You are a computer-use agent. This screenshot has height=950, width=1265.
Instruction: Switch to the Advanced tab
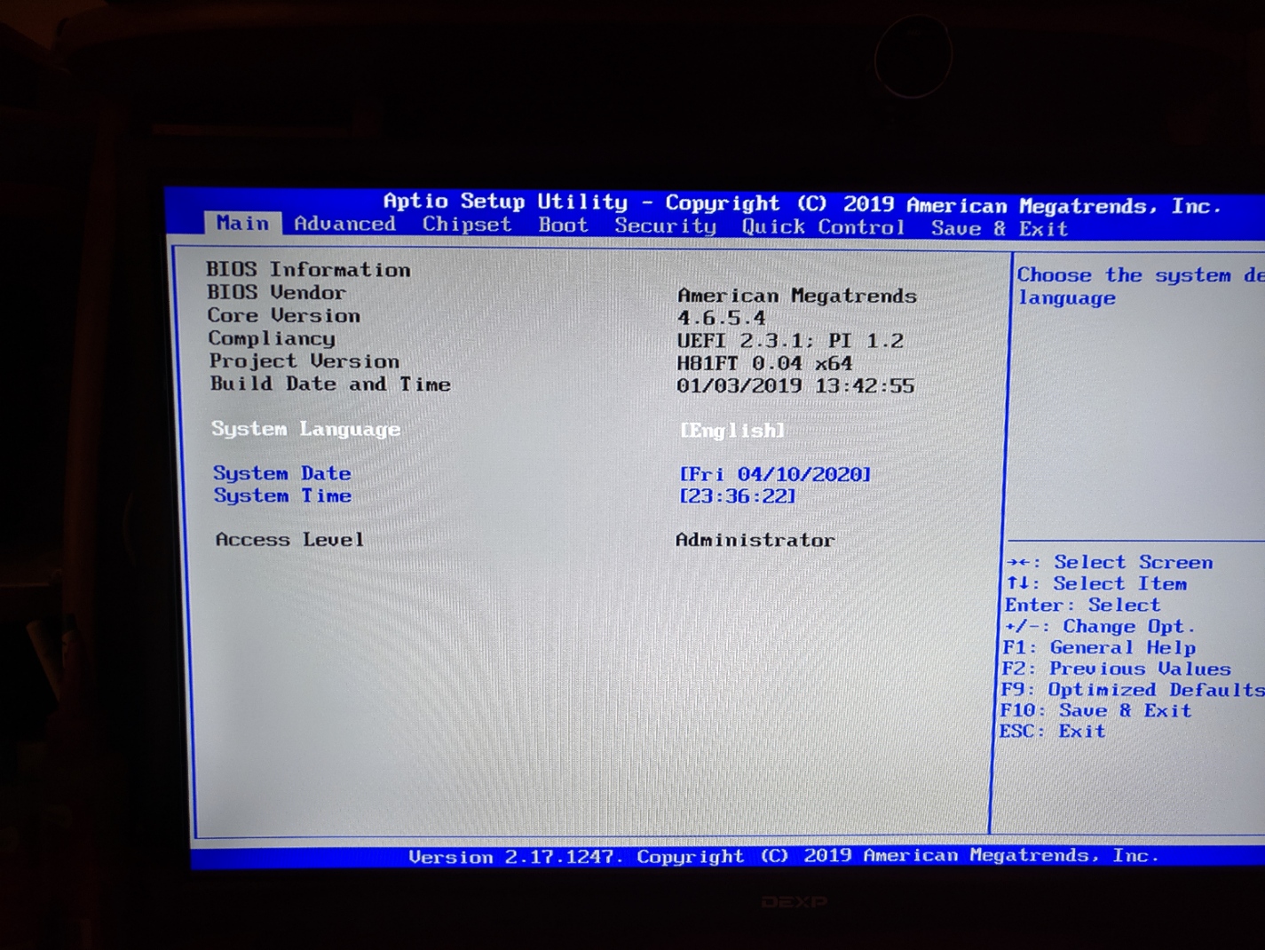coord(344,225)
